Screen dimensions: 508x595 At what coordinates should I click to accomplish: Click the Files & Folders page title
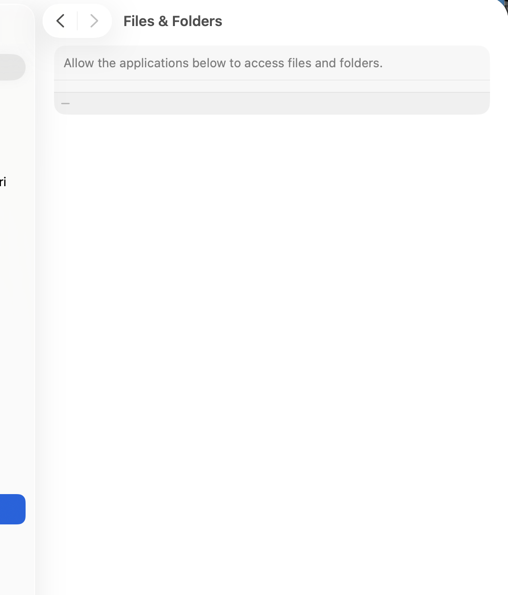point(172,21)
